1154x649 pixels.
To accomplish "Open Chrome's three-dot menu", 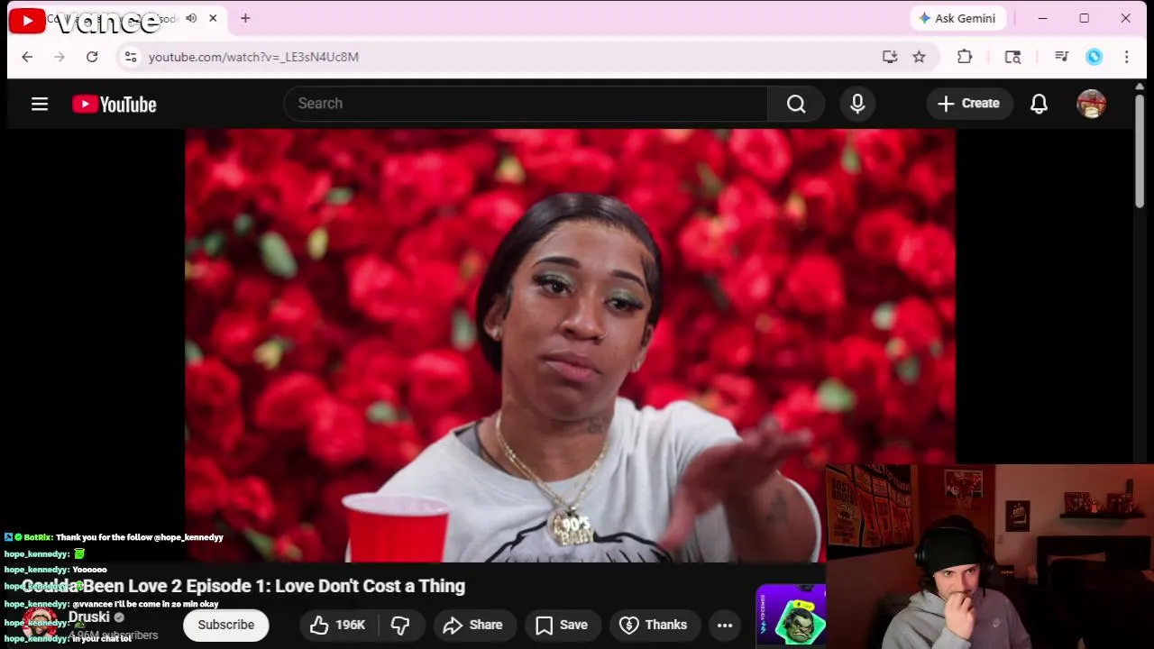I will coord(1126,57).
